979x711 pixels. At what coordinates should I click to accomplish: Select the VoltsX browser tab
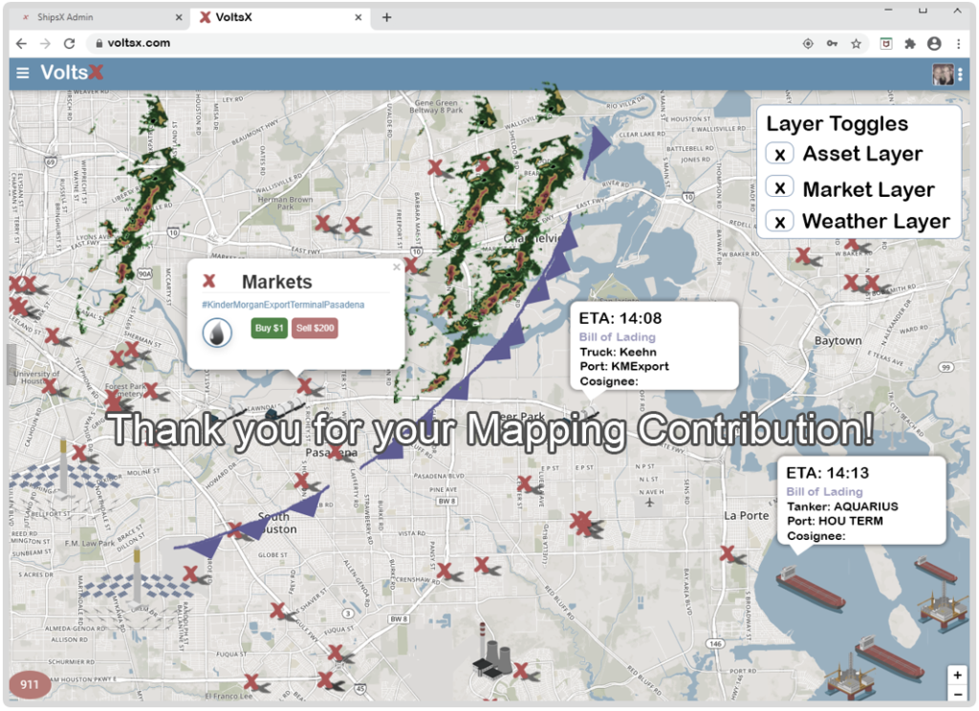[x=281, y=17]
